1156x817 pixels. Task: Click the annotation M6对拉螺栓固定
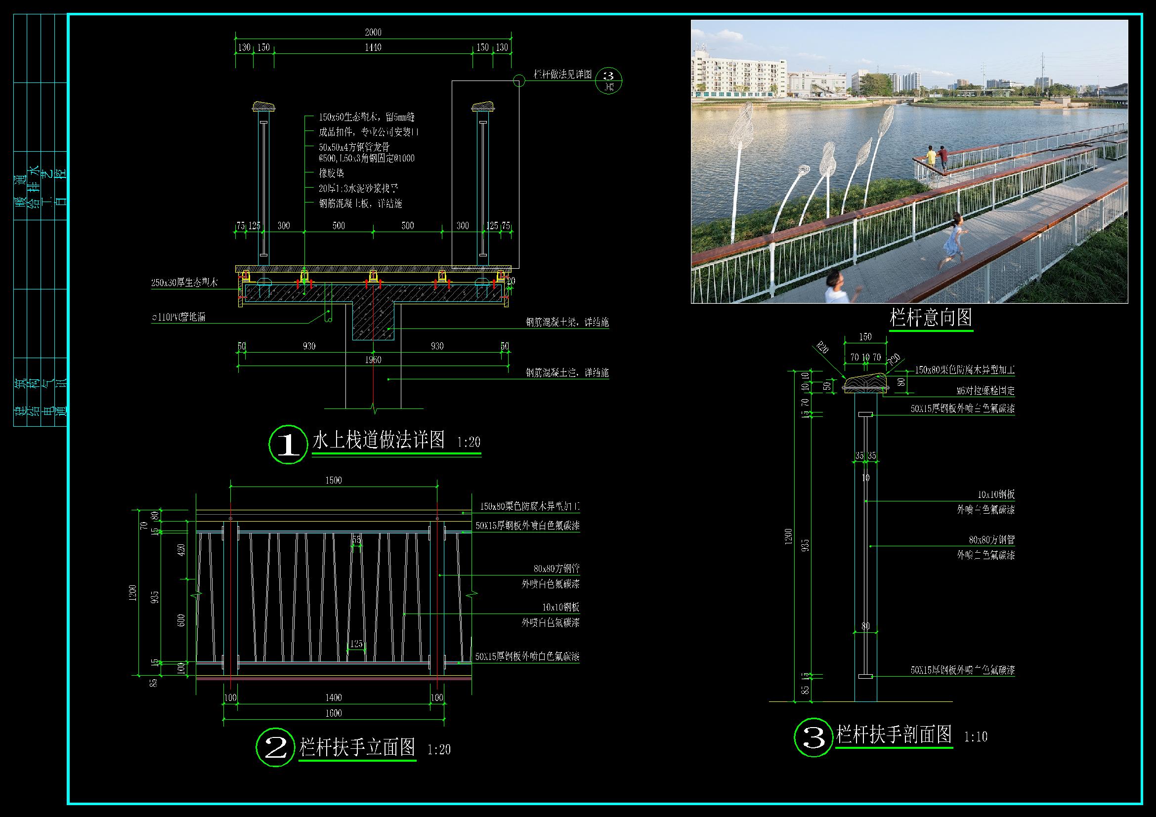pos(985,391)
